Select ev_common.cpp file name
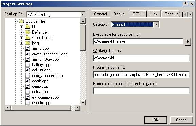This screenshot has height=126, width=196. coord(46,97)
